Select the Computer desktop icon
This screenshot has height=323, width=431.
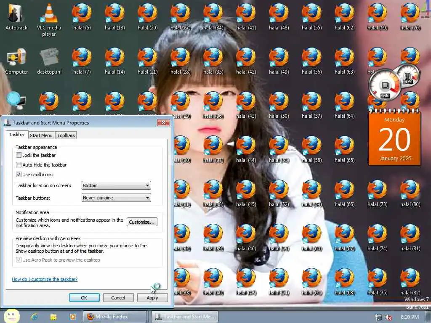point(16,61)
